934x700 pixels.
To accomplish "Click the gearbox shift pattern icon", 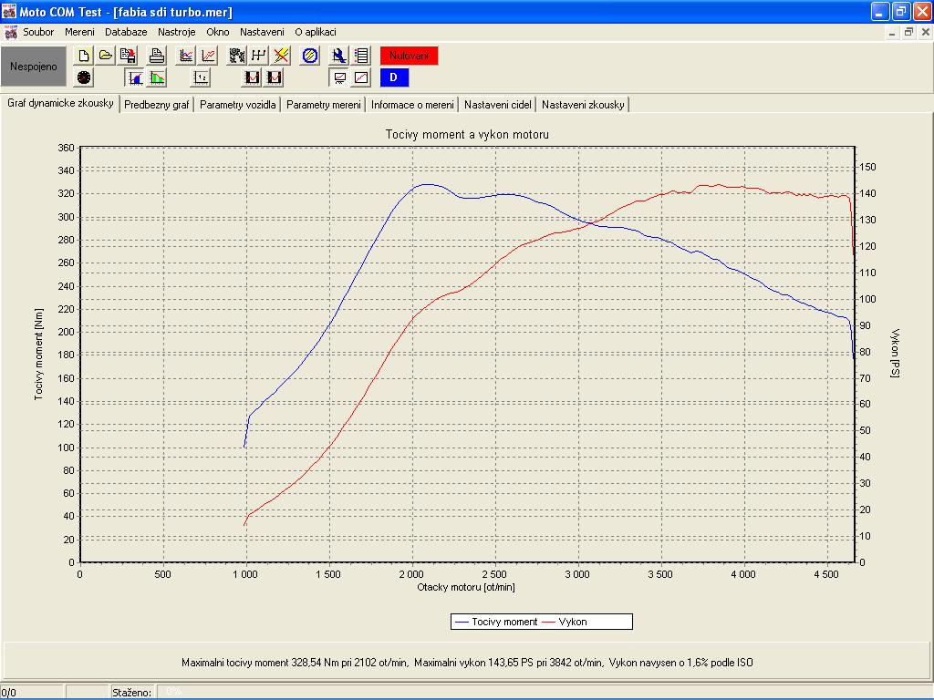I will tap(258, 56).
